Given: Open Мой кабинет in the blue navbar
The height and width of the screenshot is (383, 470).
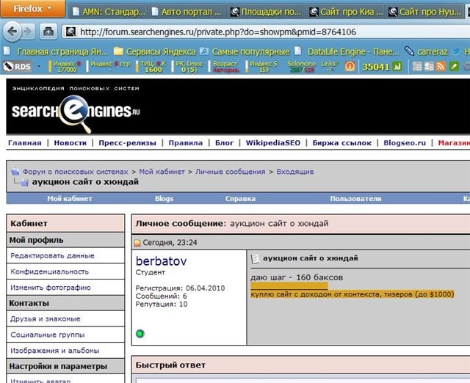Looking at the screenshot, I should 70,199.
